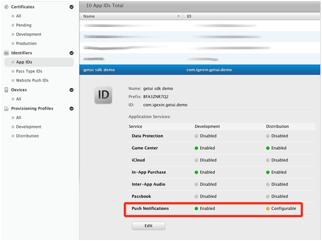Open Pass Type IDs in sidebar

[29, 71]
